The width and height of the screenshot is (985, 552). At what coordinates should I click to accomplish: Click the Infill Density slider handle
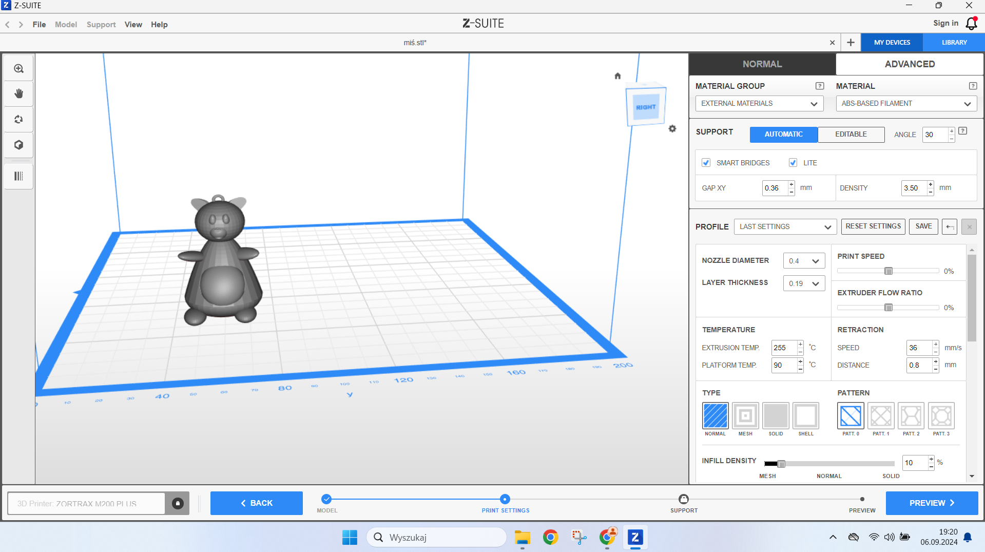pyautogui.click(x=781, y=464)
